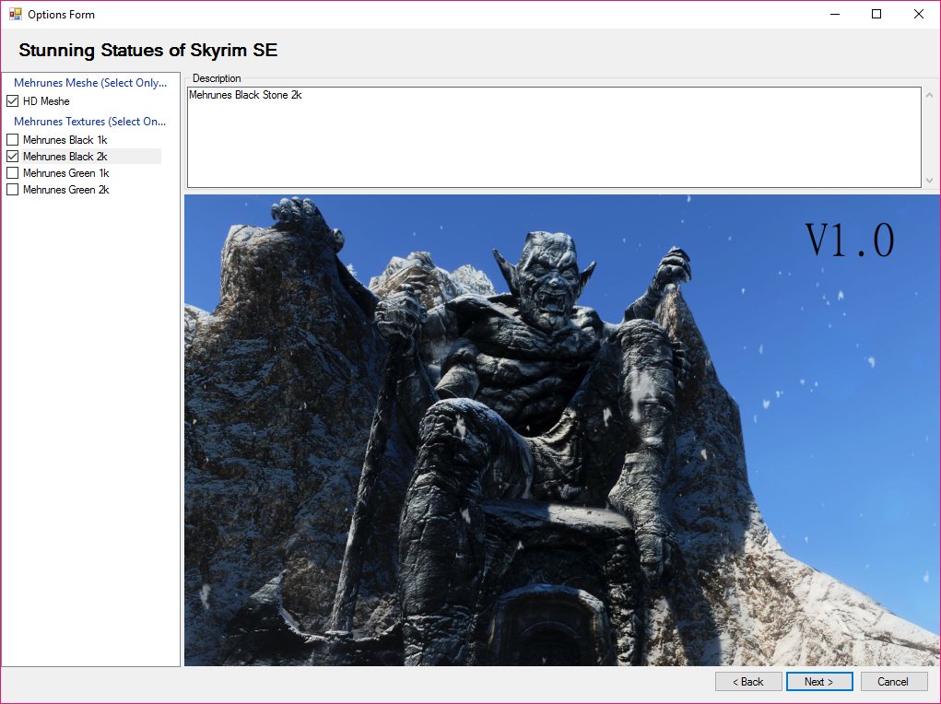Click the description scrollbar down arrow
Viewport: 941px width, 704px height.
pyautogui.click(x=929, y=180)
